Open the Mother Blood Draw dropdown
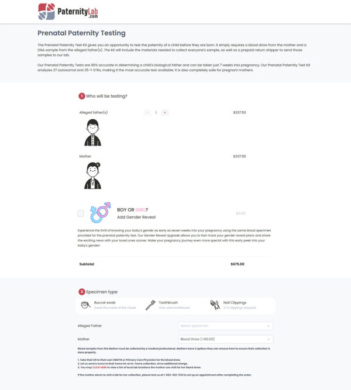Viewport: 351px width, 390px height. tap(225, 339)
